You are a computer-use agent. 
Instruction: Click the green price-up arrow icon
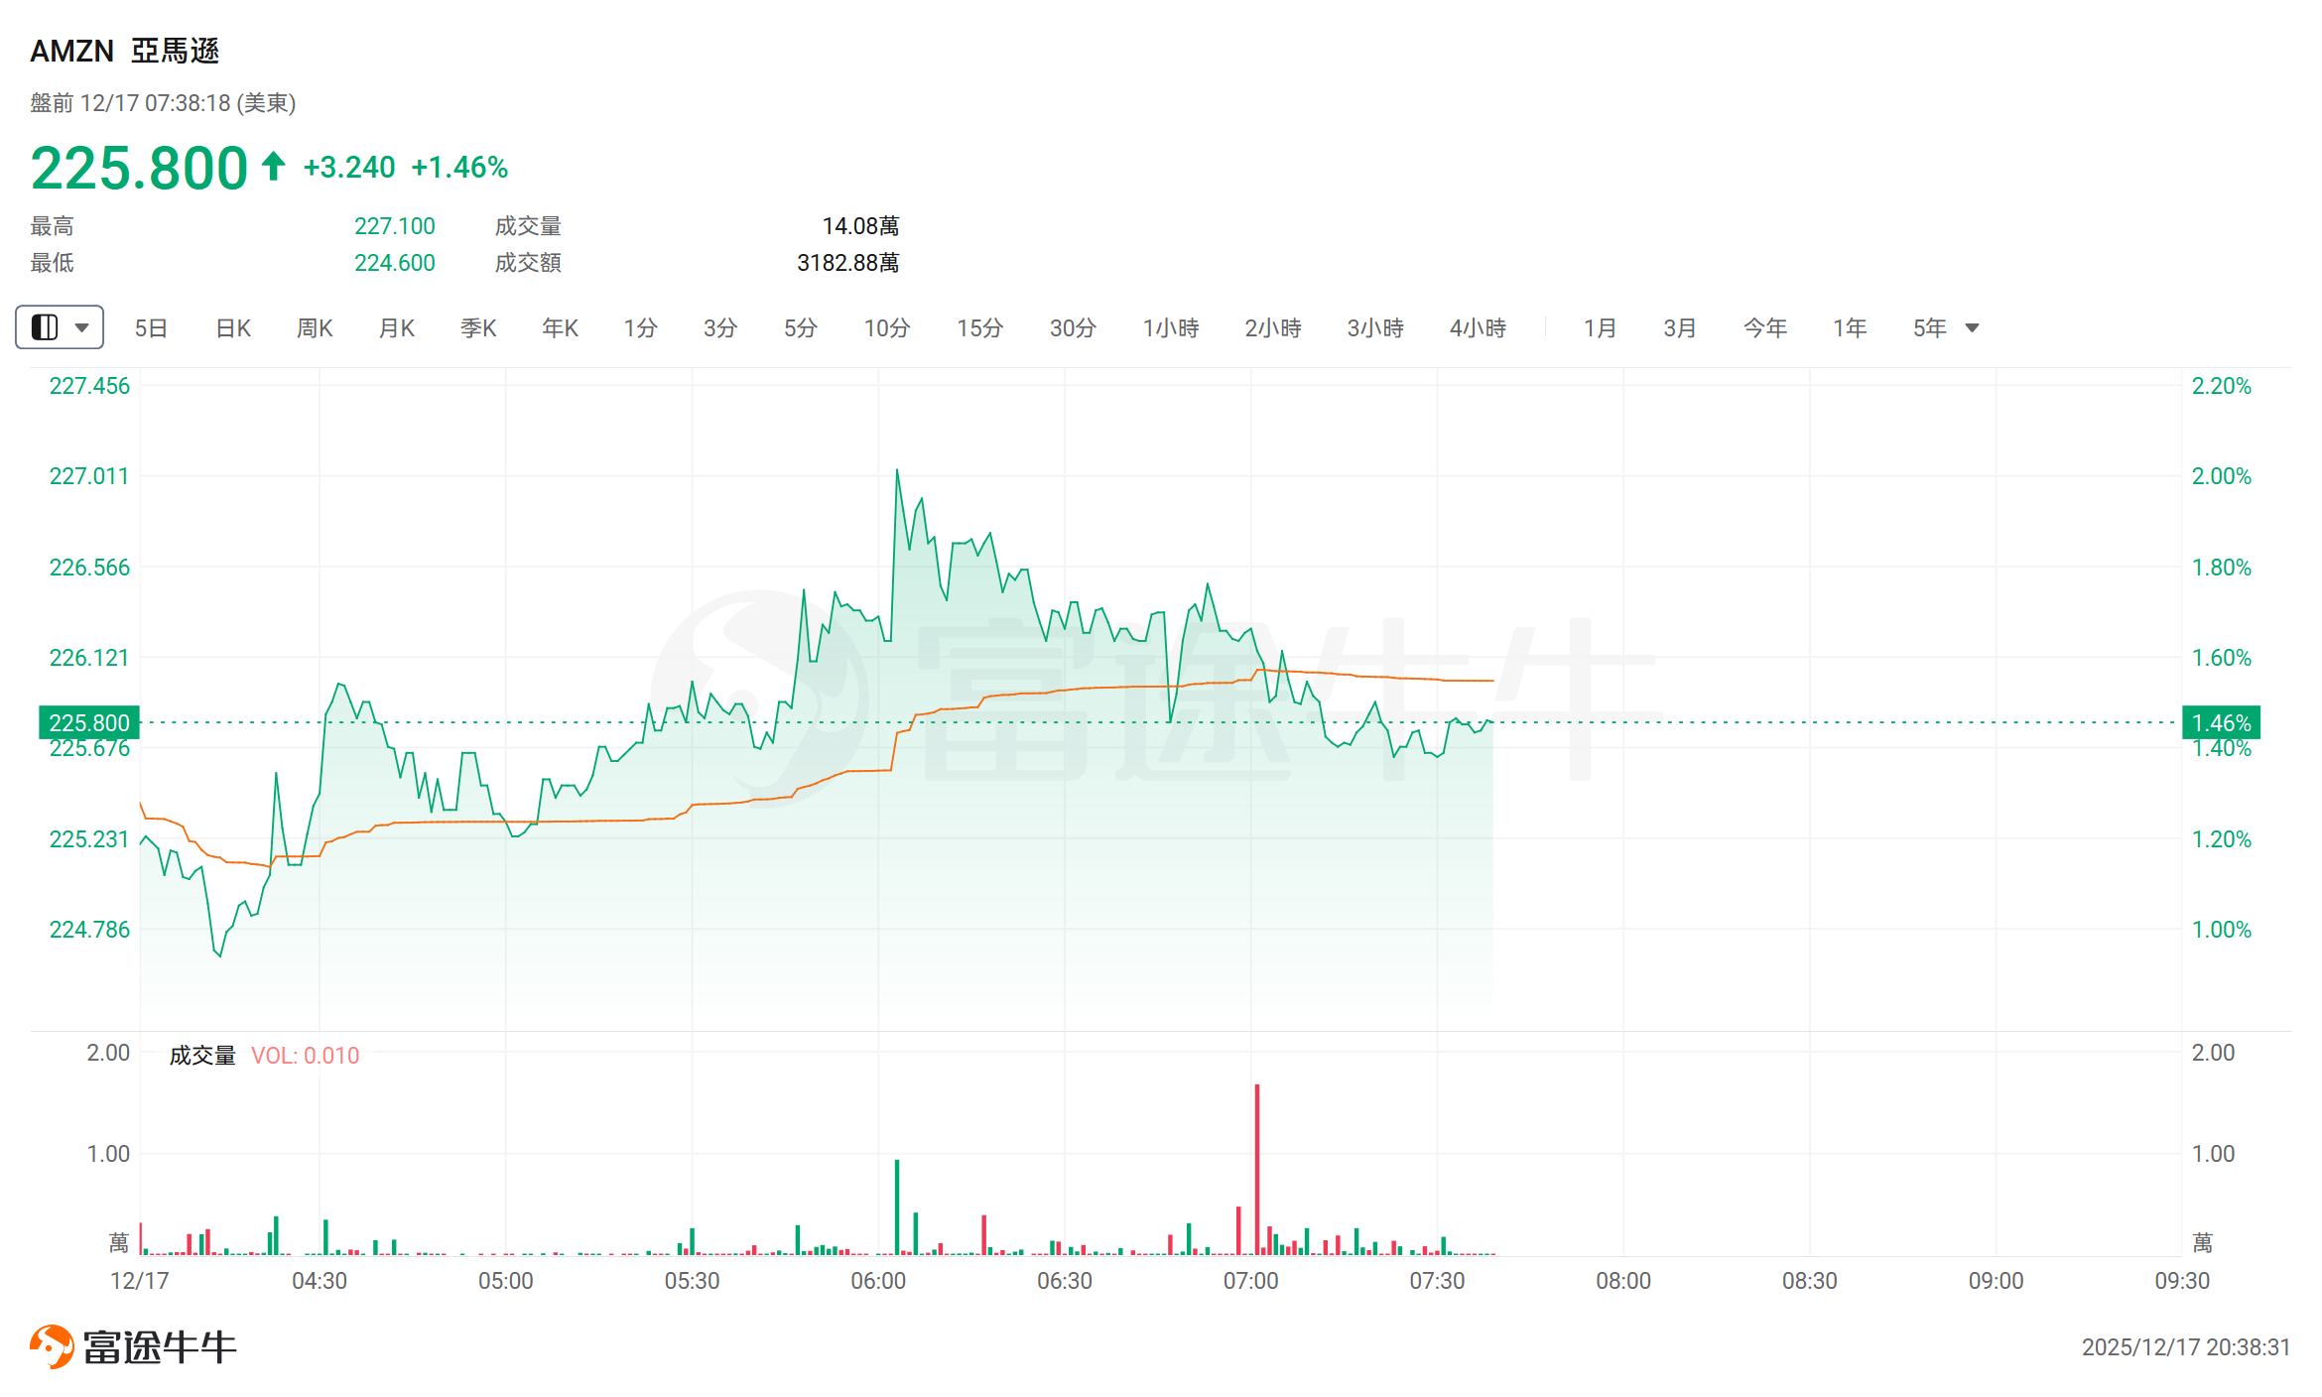274,166
